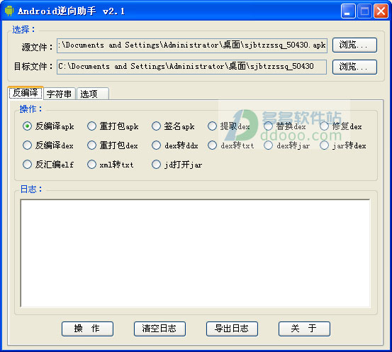
Task: Click into the 源文件 path field
Action: pos(192,45)
